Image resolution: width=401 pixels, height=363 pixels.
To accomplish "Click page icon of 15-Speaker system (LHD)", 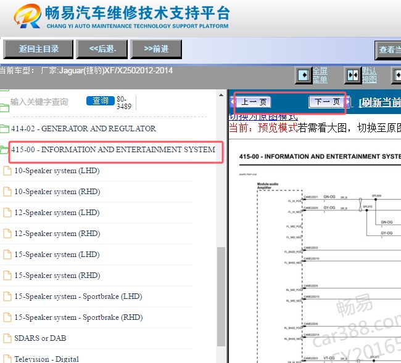I will pos(7,255).
